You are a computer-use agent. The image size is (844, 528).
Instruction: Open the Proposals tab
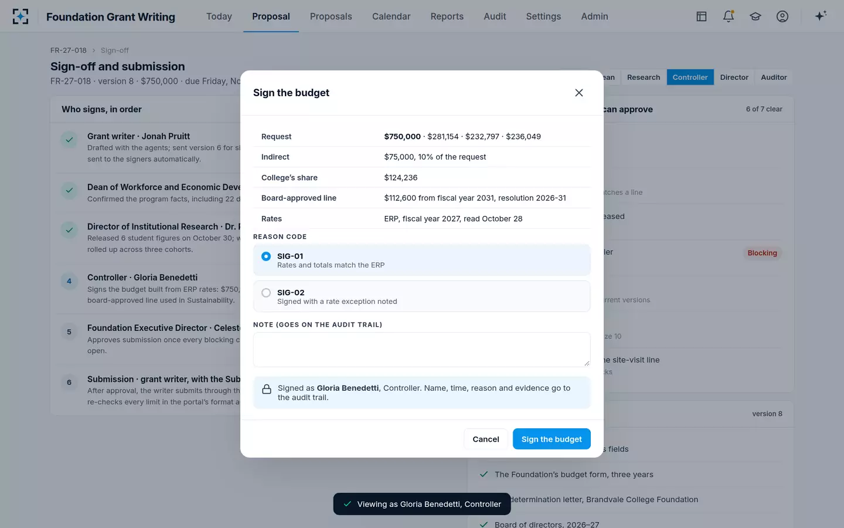point(331,16)
